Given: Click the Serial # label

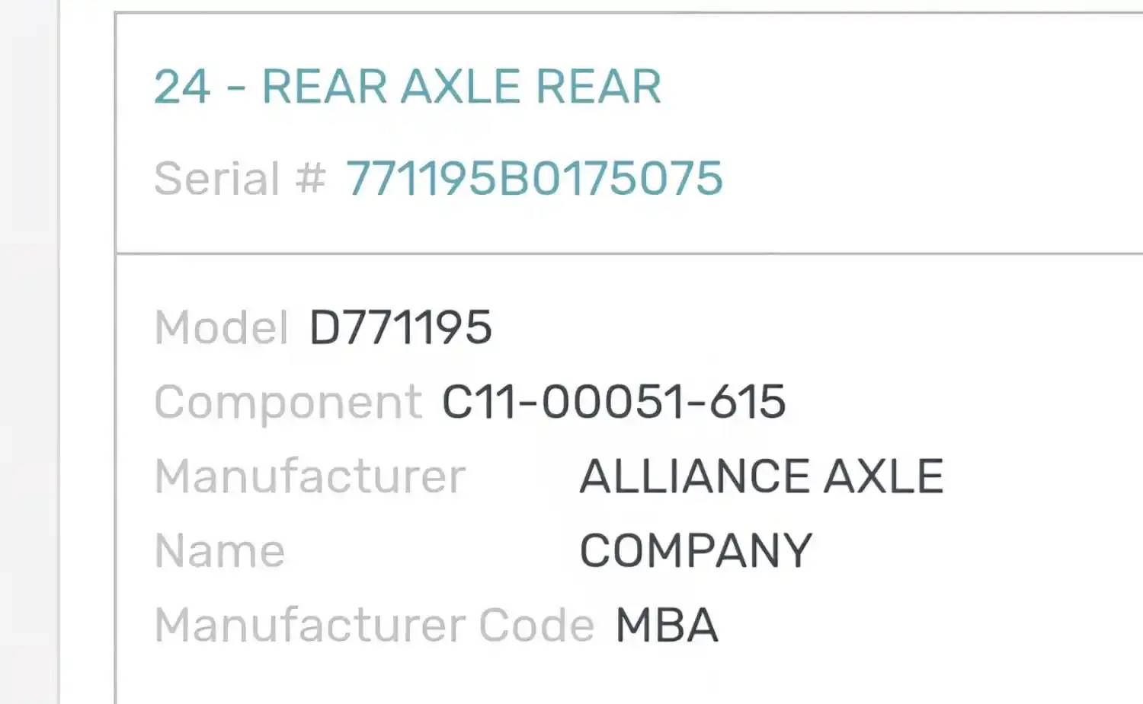Looking at the screenshot, I should (240, 179).
